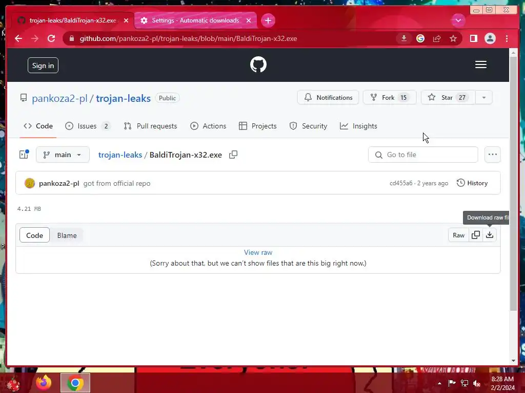Click the Sign in button
The image size is (525, 393).
coord(43,65)
